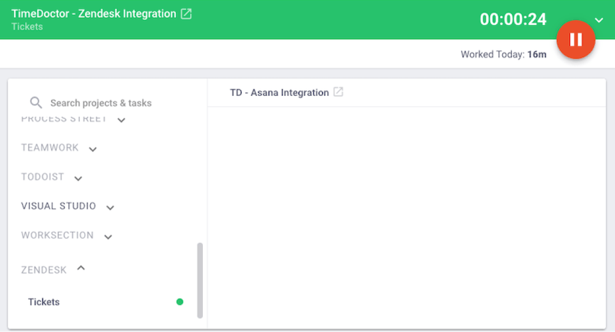Click the project list vertical scrollbar
This screenshot has height=332, width=615.
200,280
